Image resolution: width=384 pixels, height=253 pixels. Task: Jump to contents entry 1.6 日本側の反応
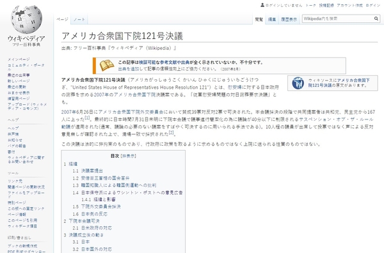pyautogui.click(x=90, y=214)
